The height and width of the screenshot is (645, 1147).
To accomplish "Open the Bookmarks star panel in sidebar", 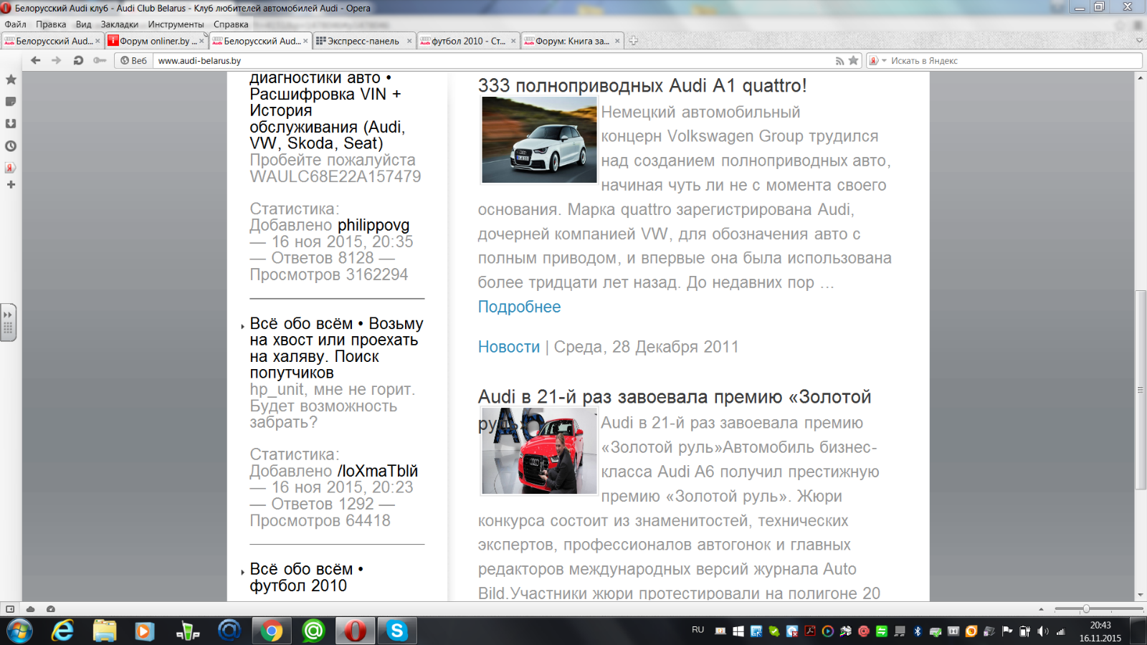I will click(11, 80).
